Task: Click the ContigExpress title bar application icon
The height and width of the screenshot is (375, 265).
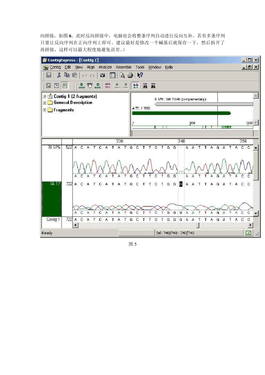Action: tap(45, 60)
